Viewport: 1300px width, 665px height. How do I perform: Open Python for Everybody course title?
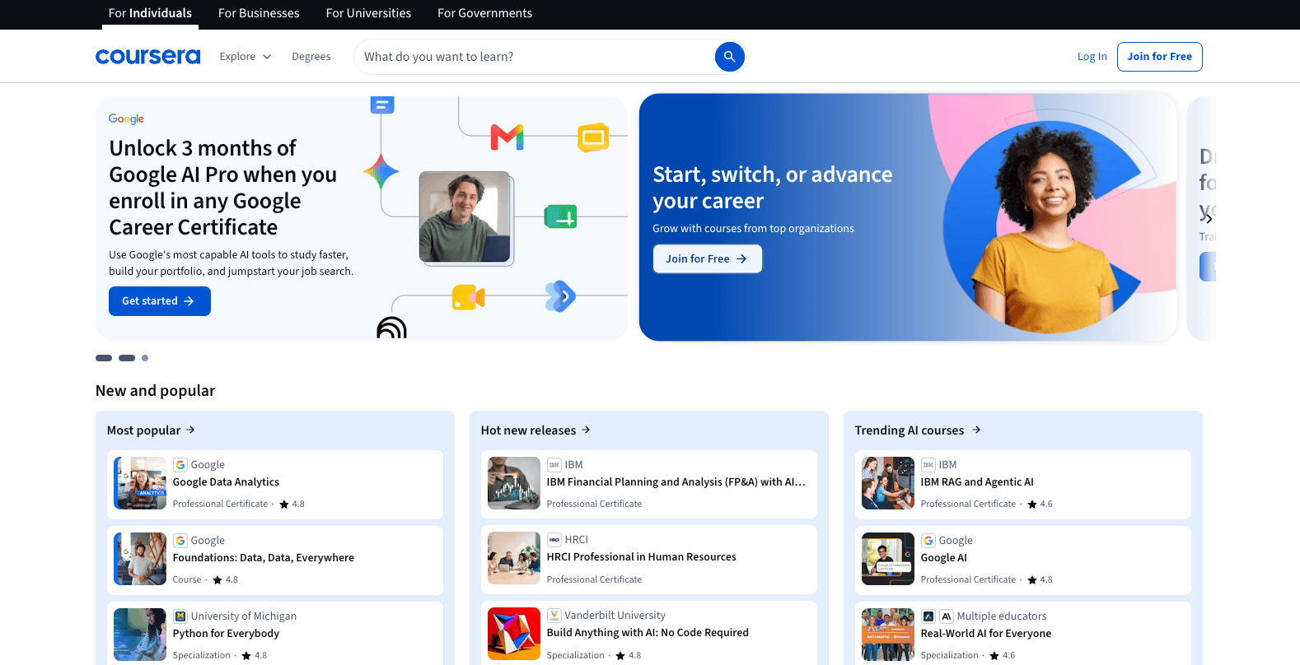pos(226,634)
